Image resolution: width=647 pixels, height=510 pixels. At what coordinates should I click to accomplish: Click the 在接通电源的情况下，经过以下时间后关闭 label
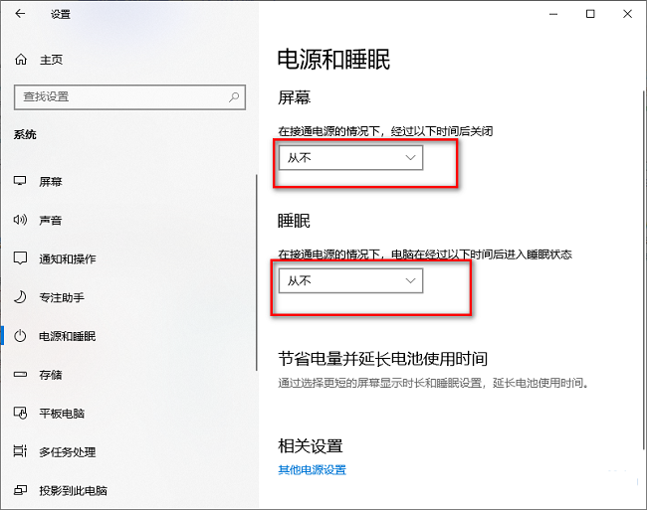click(x=385, y=131)
